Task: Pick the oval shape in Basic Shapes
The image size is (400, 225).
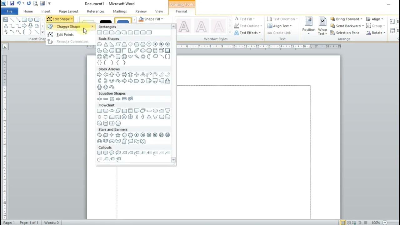Action: 99,44
